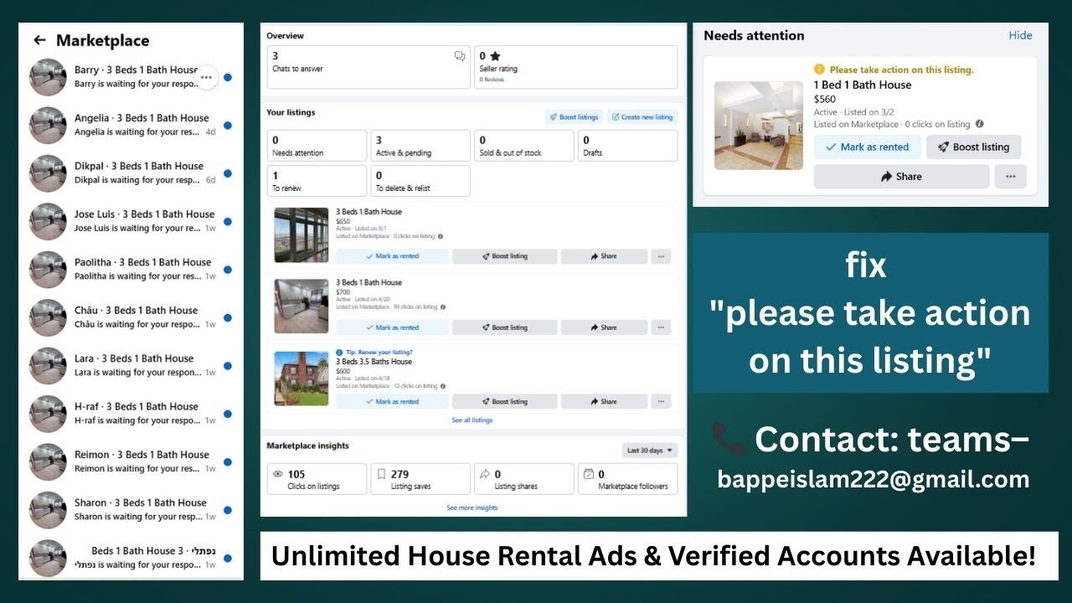Click the See all listings link
Image resolution: width=1072 pixels, height=603 pixels.
click(472, 420)
